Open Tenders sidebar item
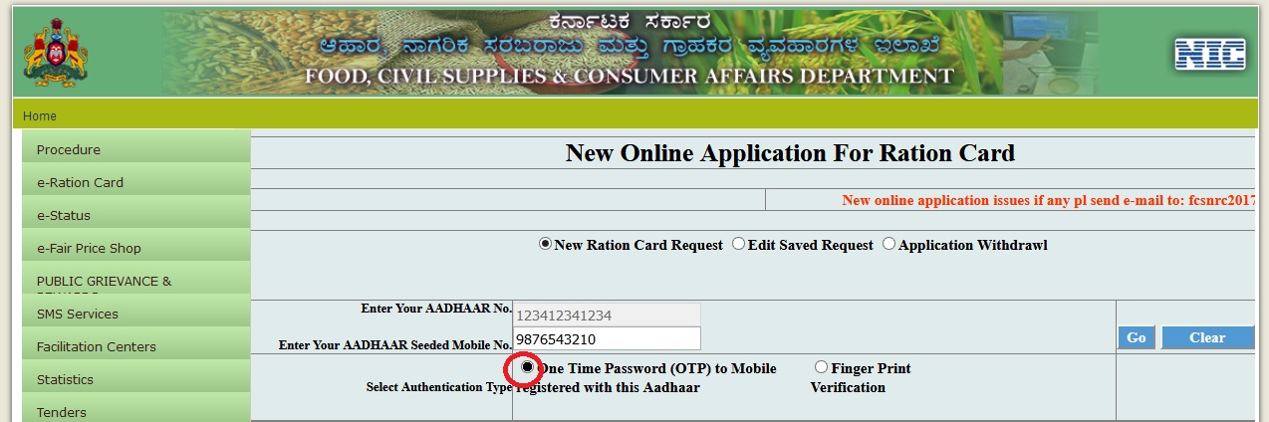The height and width of the screenshot is (422, 1269). 62,411
